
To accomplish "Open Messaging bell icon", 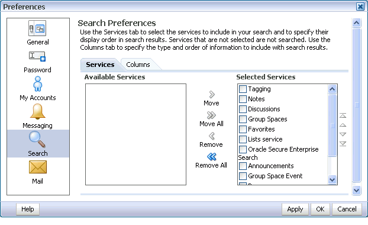I will pyautogui.click(x=37, y=111).
